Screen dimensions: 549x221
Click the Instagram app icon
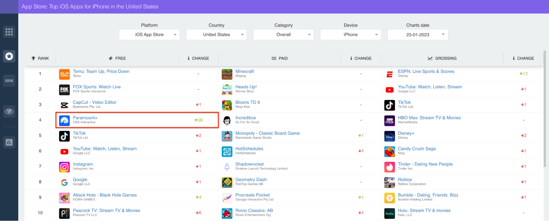(64, 167)
